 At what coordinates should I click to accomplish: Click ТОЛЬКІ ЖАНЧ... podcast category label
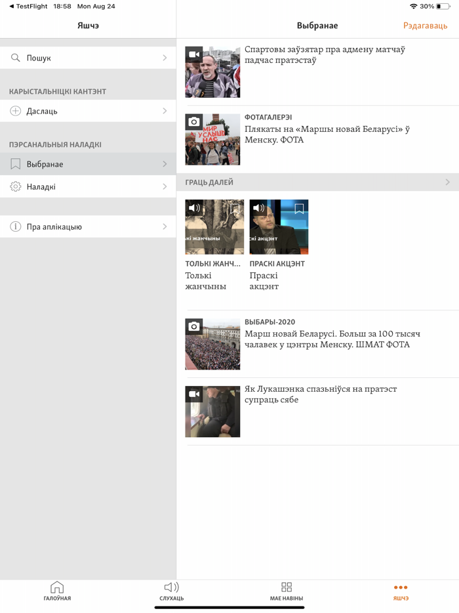click(213, 264)
